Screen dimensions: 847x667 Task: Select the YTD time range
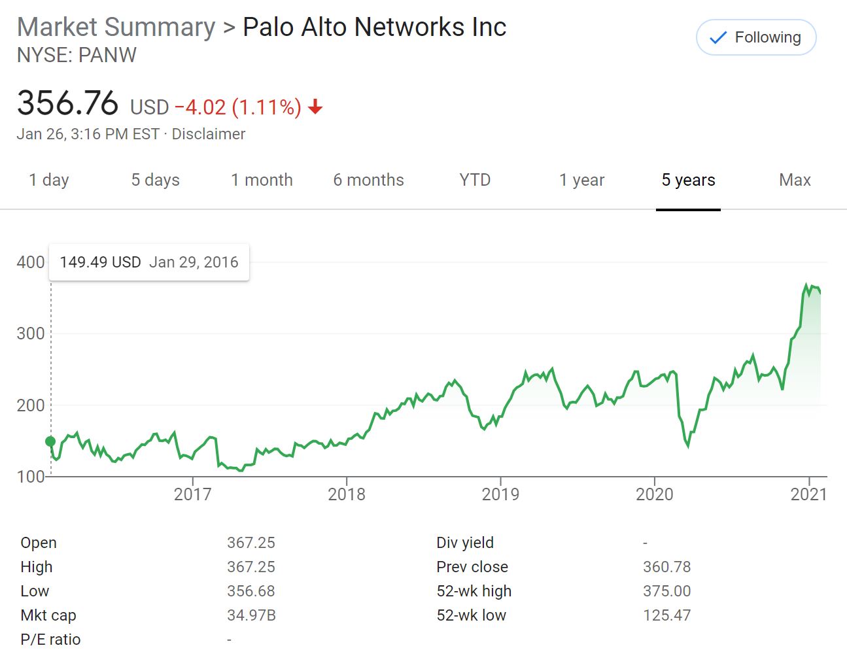(x=474, y=180)
